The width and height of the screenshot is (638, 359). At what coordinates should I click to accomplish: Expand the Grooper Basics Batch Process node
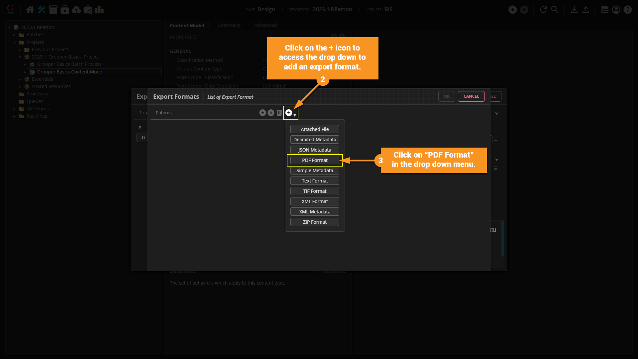click(x=25, y=64)
